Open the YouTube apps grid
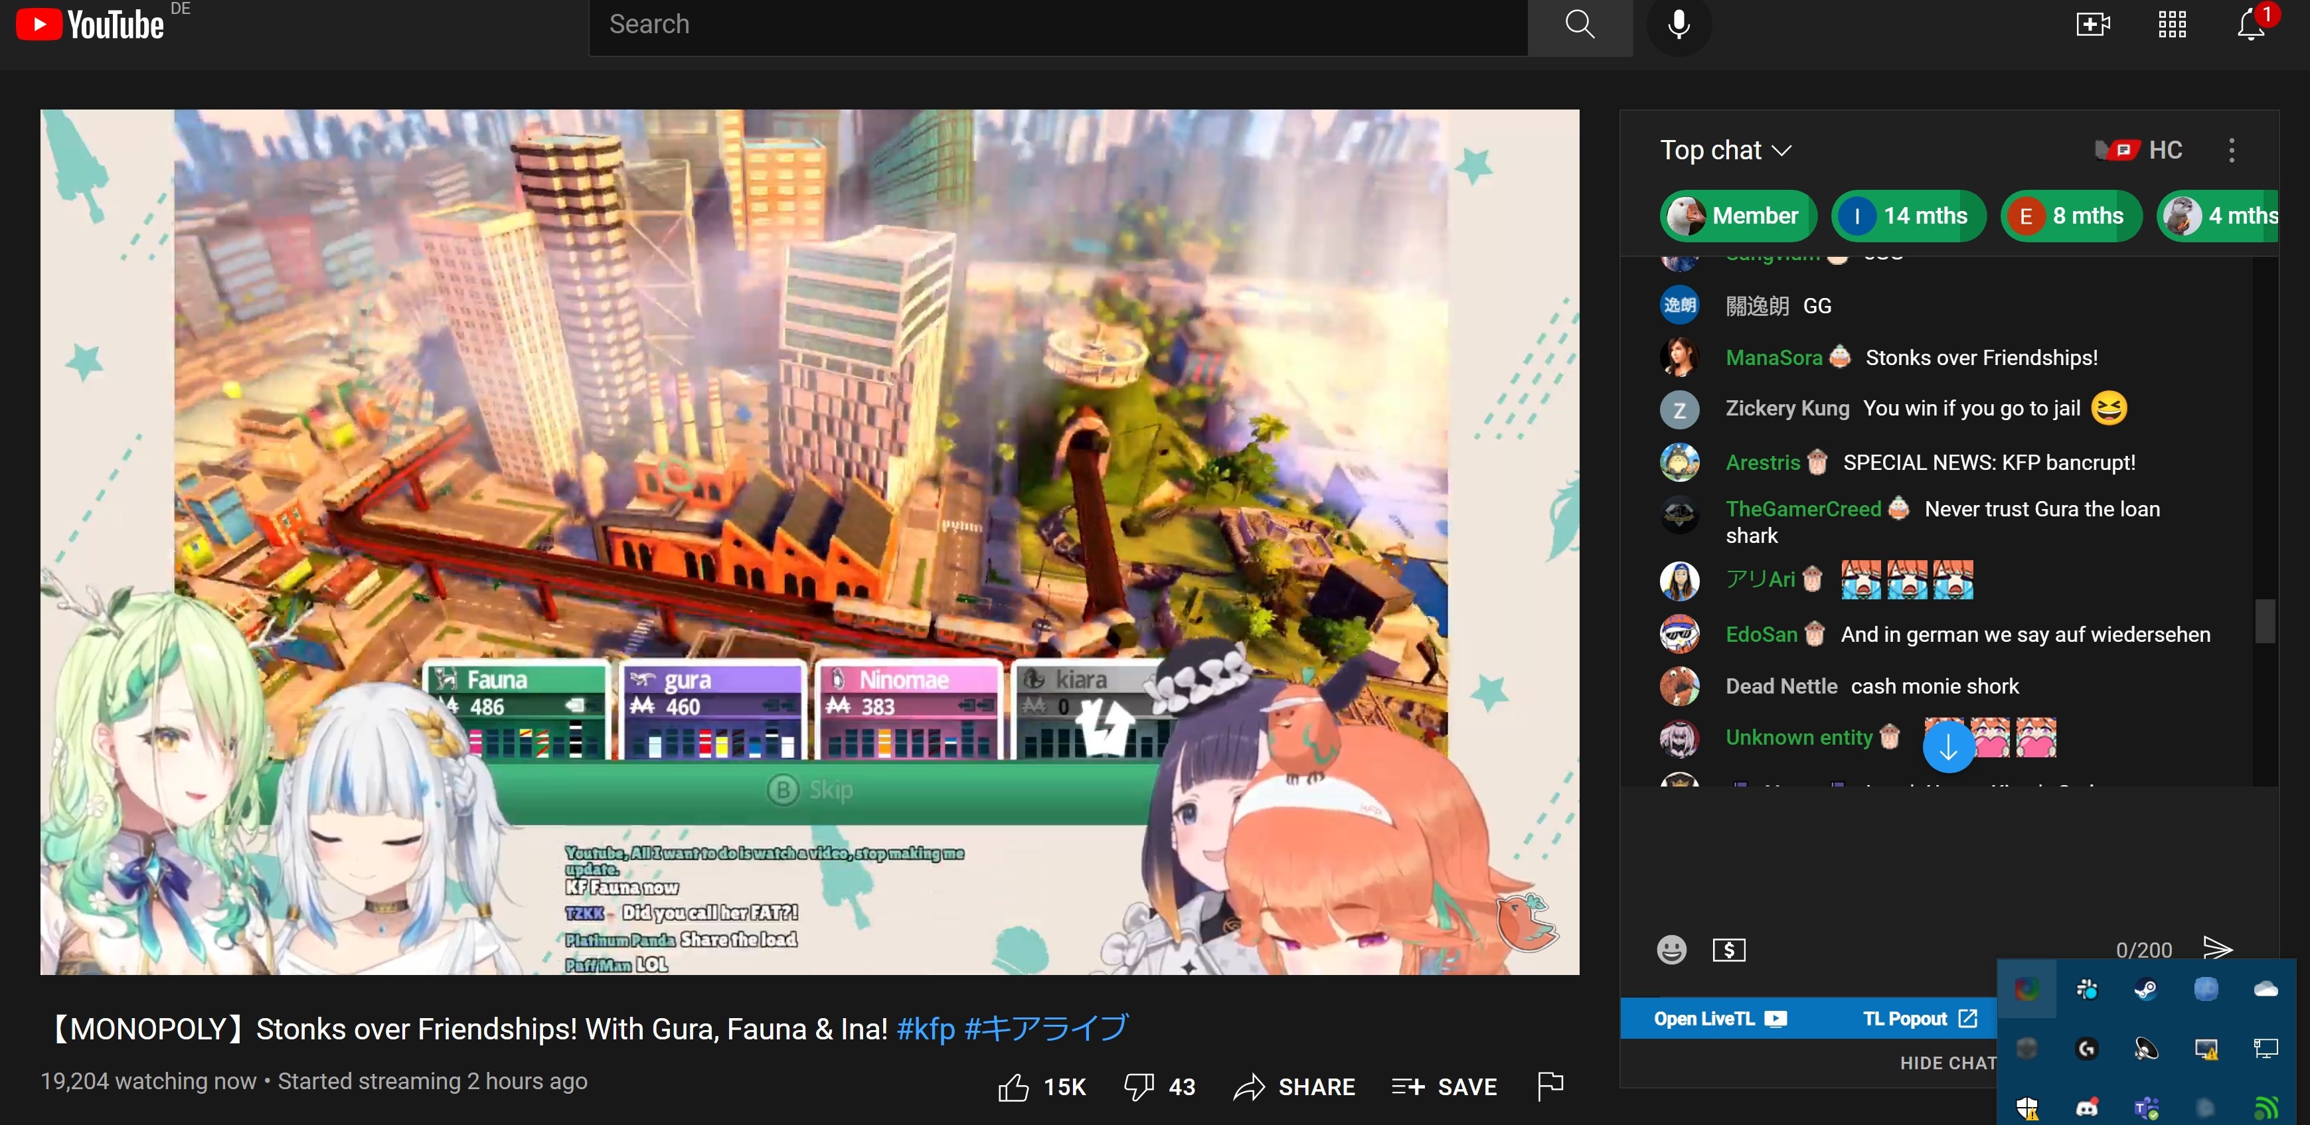 point(2172,25)
